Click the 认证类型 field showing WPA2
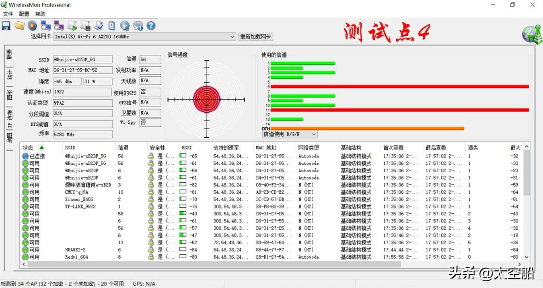The image size is (543, 288). 83,103
